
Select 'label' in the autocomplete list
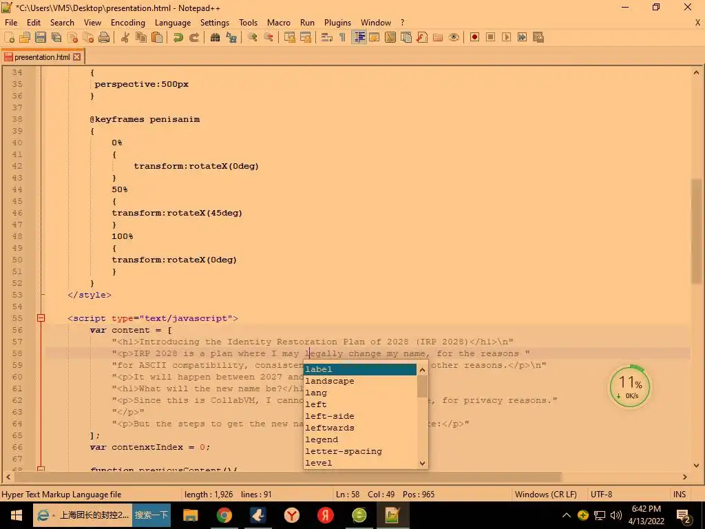tap(359, 369)
